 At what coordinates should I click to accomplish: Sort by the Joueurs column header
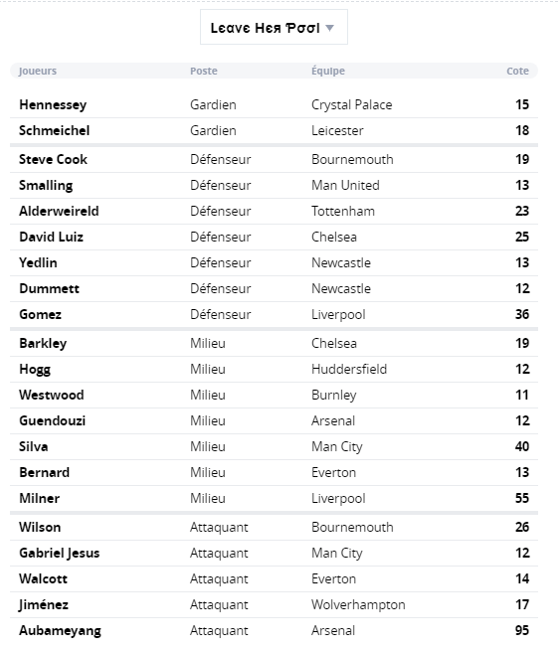(38, 71)
